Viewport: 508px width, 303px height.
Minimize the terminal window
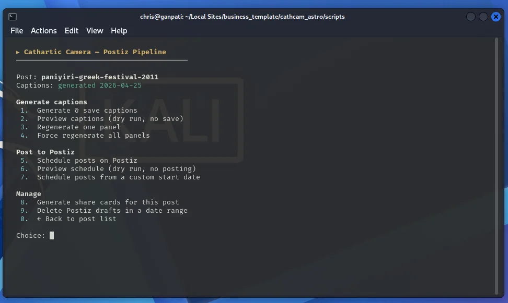pyautogui.click(x=471, y=17)
